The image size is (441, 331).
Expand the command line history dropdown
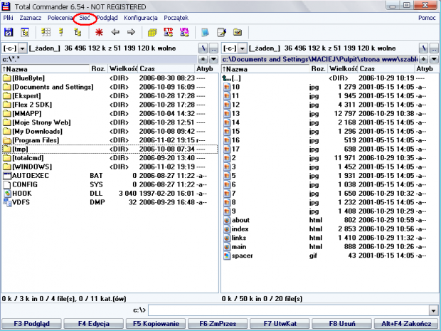pyautogui.click(x=433, y=310)
